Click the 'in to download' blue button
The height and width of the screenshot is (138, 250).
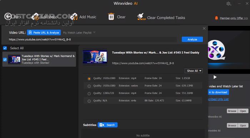(x=219, y=92)
